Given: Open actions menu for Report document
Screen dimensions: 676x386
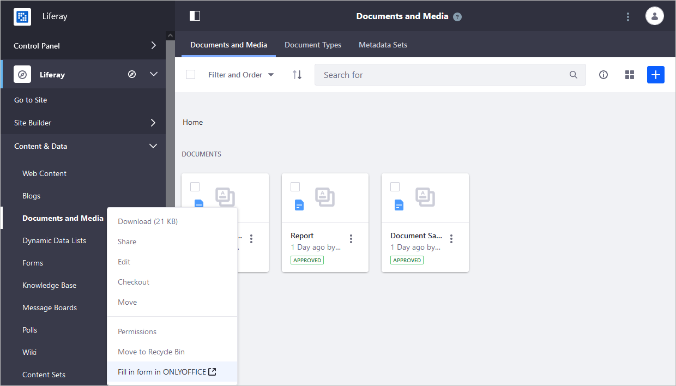Looking at the screenshot, I should [351, 239].
